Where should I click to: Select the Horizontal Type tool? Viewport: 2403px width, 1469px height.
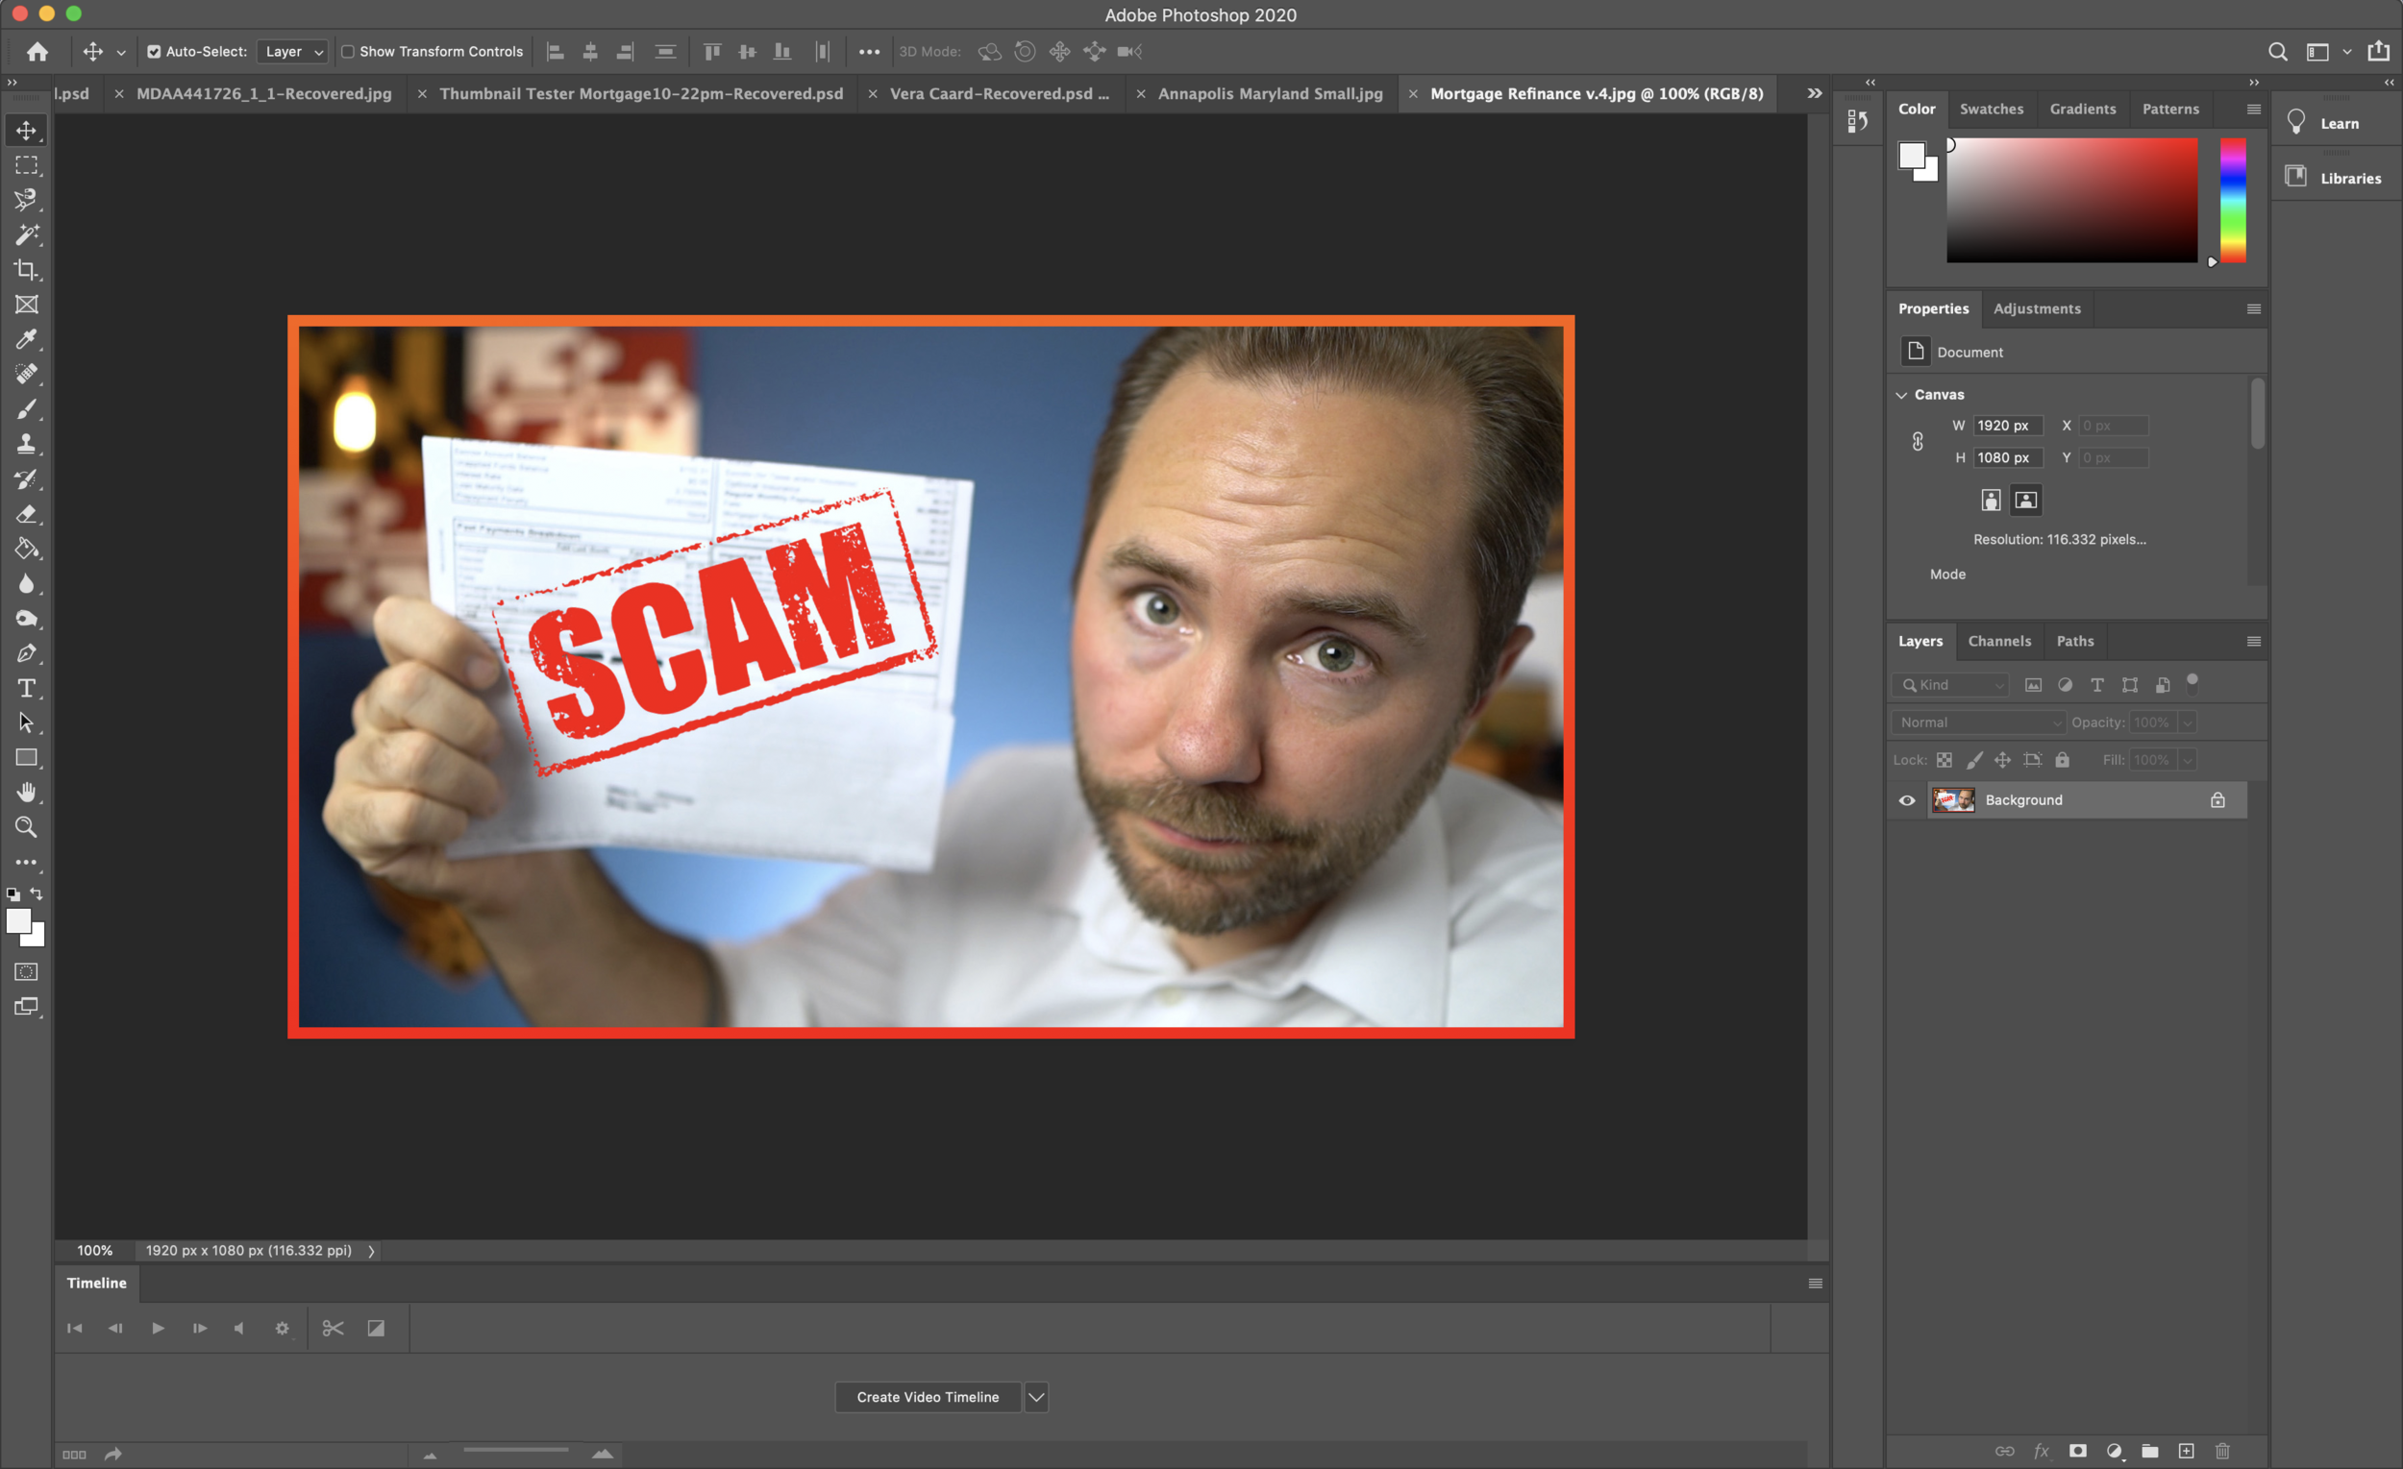pos(26,688)
